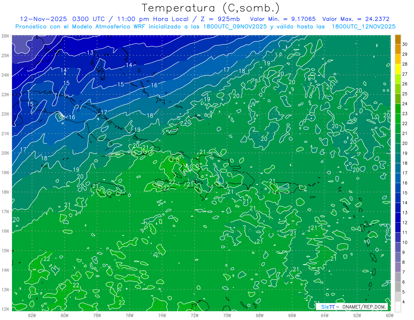The image size is (414, 320).
Task: Click the legend value label '10'
Action: 405,242
